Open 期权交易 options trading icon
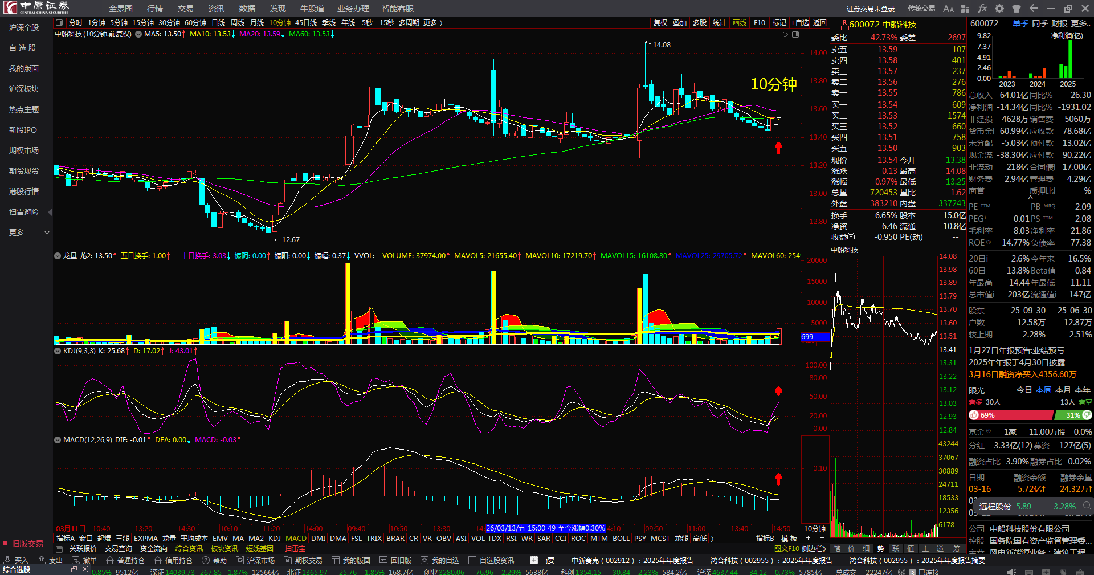1094x575 pixels. [288, 560]
